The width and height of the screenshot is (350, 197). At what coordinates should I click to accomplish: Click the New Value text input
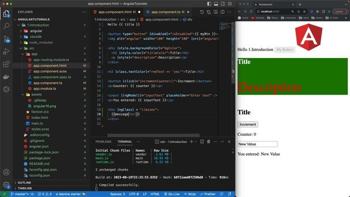258,144
